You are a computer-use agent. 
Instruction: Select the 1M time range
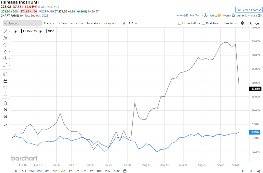31,171
